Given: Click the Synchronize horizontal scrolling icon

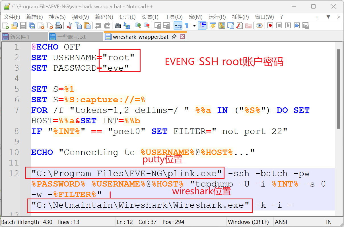Looking at the screenshot, I should (x=166, y=26).
